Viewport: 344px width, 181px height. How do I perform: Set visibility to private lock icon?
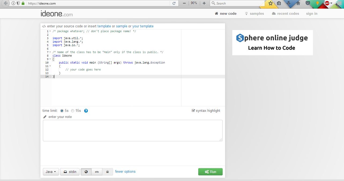coord(107,172)
